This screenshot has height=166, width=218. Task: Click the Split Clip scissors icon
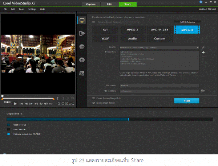pos(68,99)
